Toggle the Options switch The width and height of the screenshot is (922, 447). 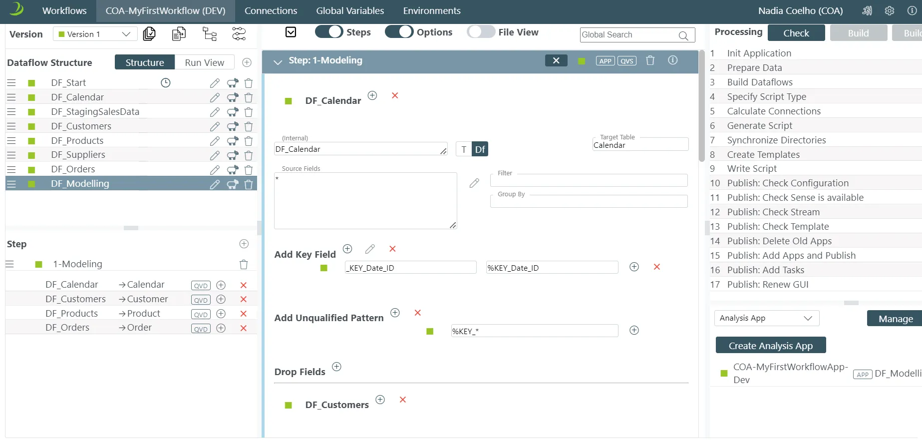[x=399, y=32]
